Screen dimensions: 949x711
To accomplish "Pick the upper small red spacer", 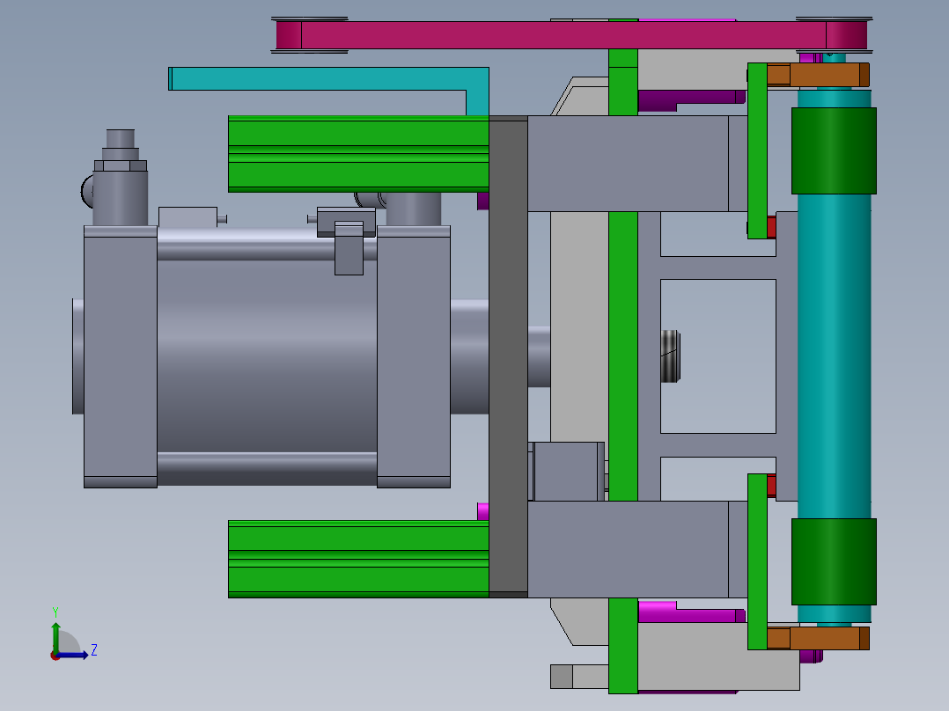I will 771,228.
